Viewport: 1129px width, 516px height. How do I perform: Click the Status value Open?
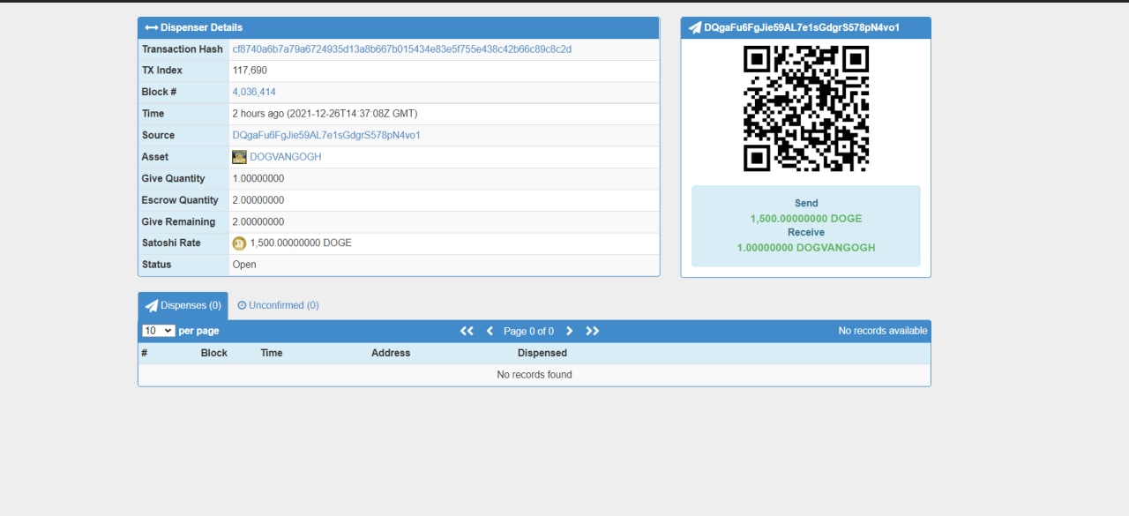pyautogui.click(x=244, y=265)
